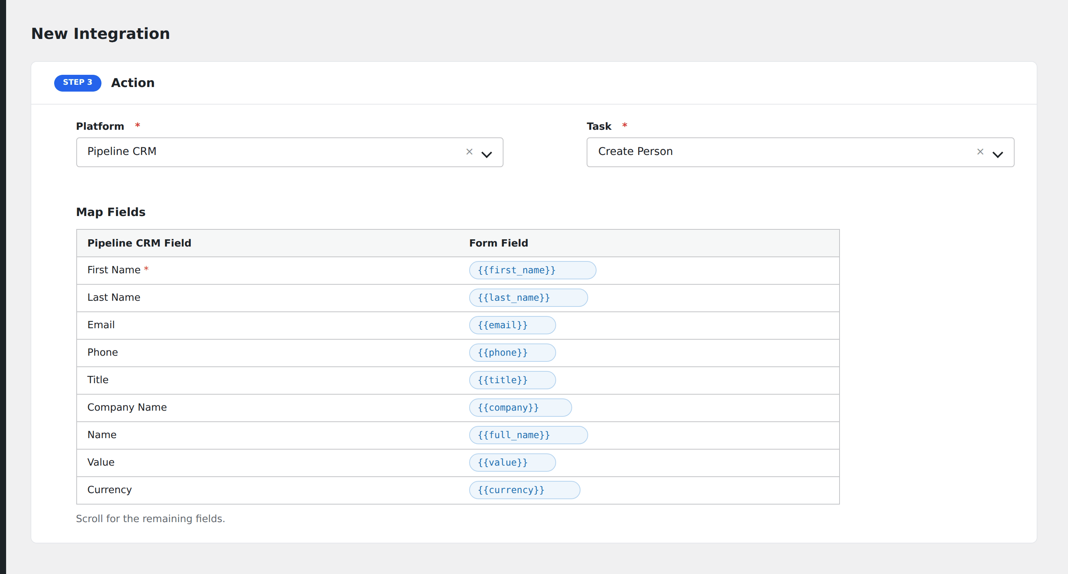The width and height of the screenshot is (1068, 574).
Task: Click the Map Fields heading
Action: click(x=111, y=212)
